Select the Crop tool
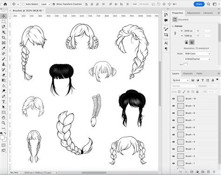221x175 pixels. (4, 38)
